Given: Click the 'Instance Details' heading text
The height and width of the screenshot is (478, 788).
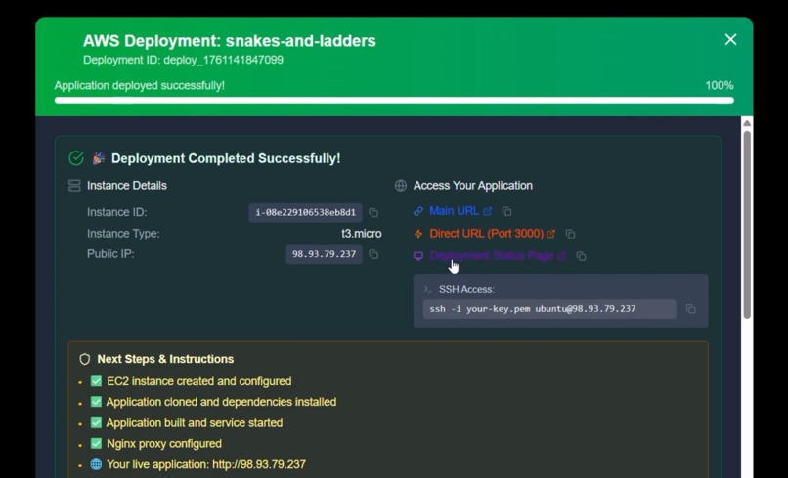Looking at the screenshot, I should 127,186.
